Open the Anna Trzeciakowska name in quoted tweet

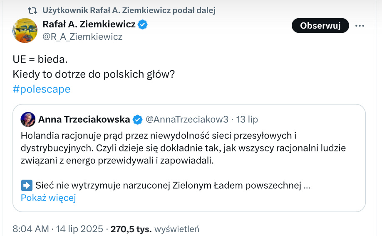(84, 119)
